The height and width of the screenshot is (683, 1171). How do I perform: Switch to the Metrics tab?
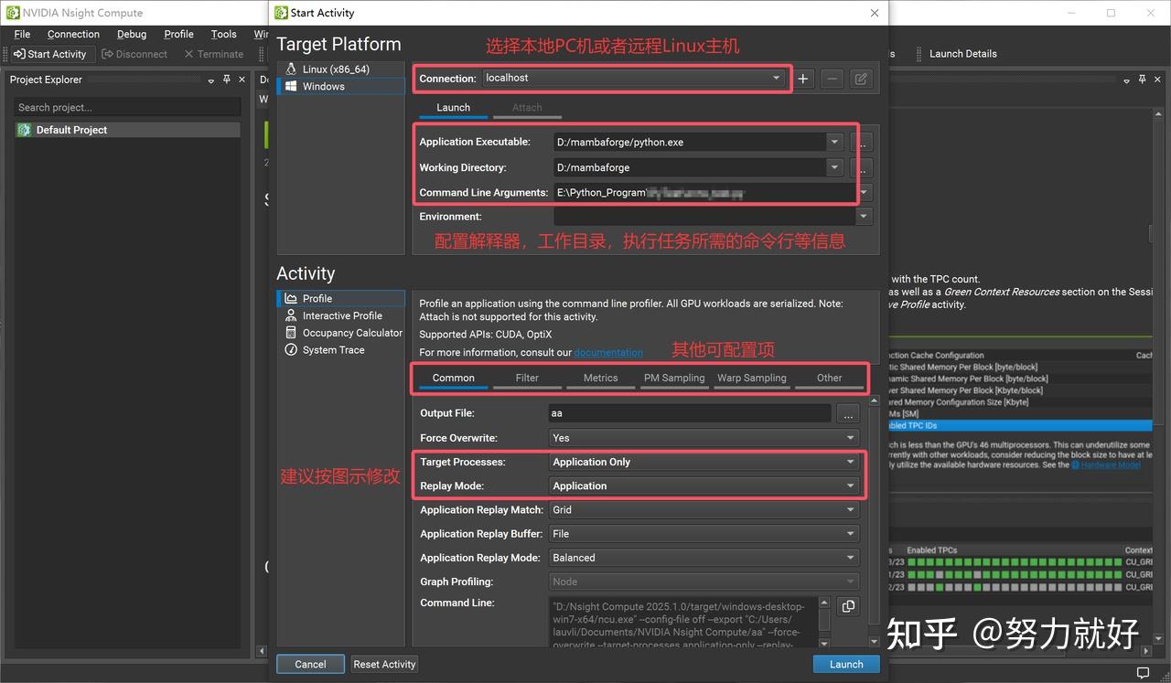pyautogui.click(x=600, y=378)
